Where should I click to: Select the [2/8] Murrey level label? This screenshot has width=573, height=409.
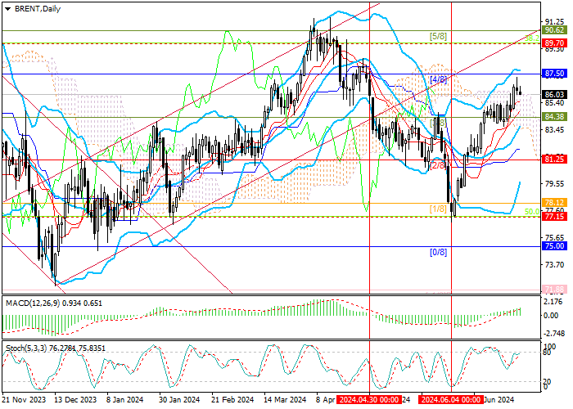pos(438,165)
